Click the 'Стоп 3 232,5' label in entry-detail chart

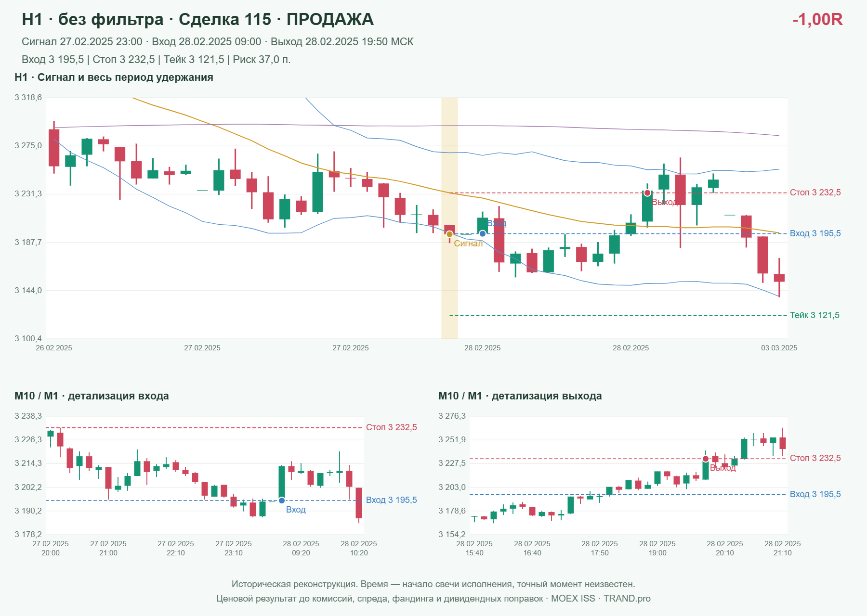point(392,427)
